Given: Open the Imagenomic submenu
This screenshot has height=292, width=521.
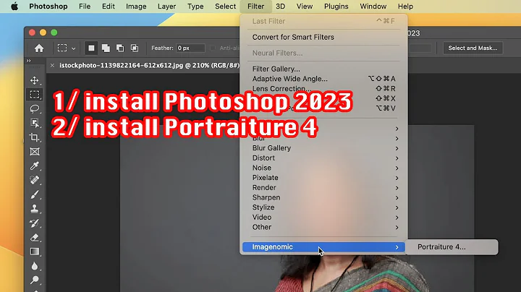Looking at the screenshot, I should click(323, 247).
